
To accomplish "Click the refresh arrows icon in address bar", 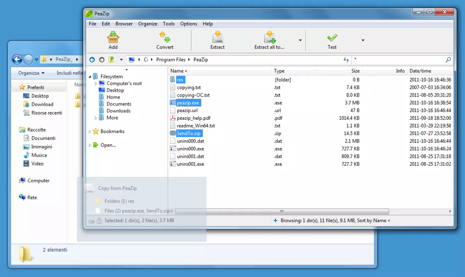I will pyautogui.click(x=346, y=60).
